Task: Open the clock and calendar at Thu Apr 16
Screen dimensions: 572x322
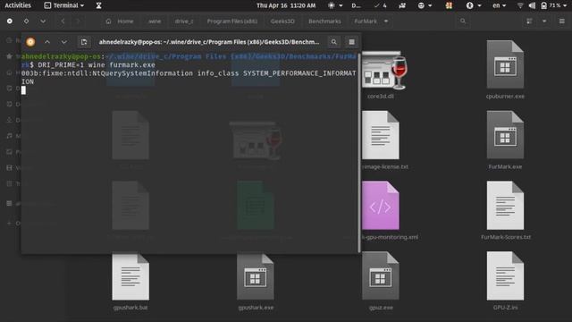Action: point(286,5)
